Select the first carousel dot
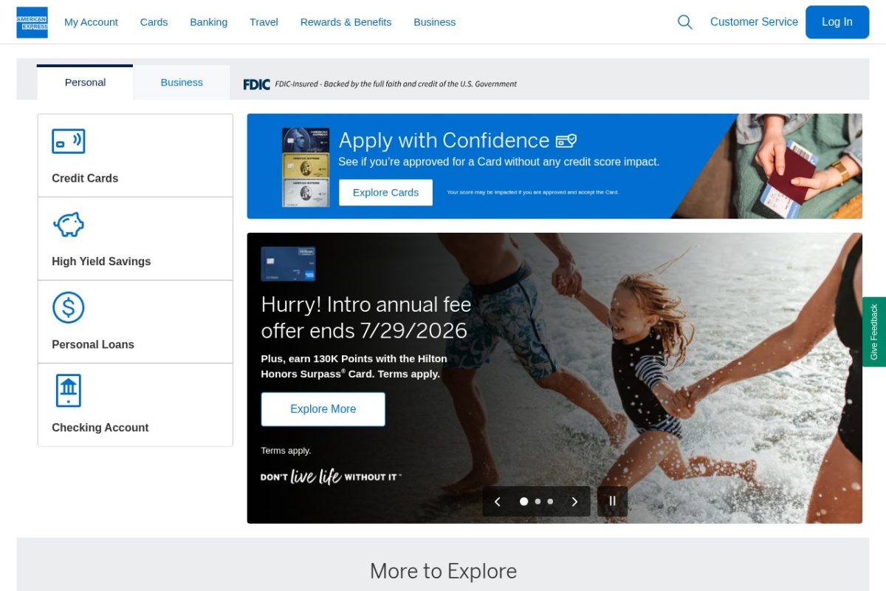The image size is (886, 591). tap(524, 501)
